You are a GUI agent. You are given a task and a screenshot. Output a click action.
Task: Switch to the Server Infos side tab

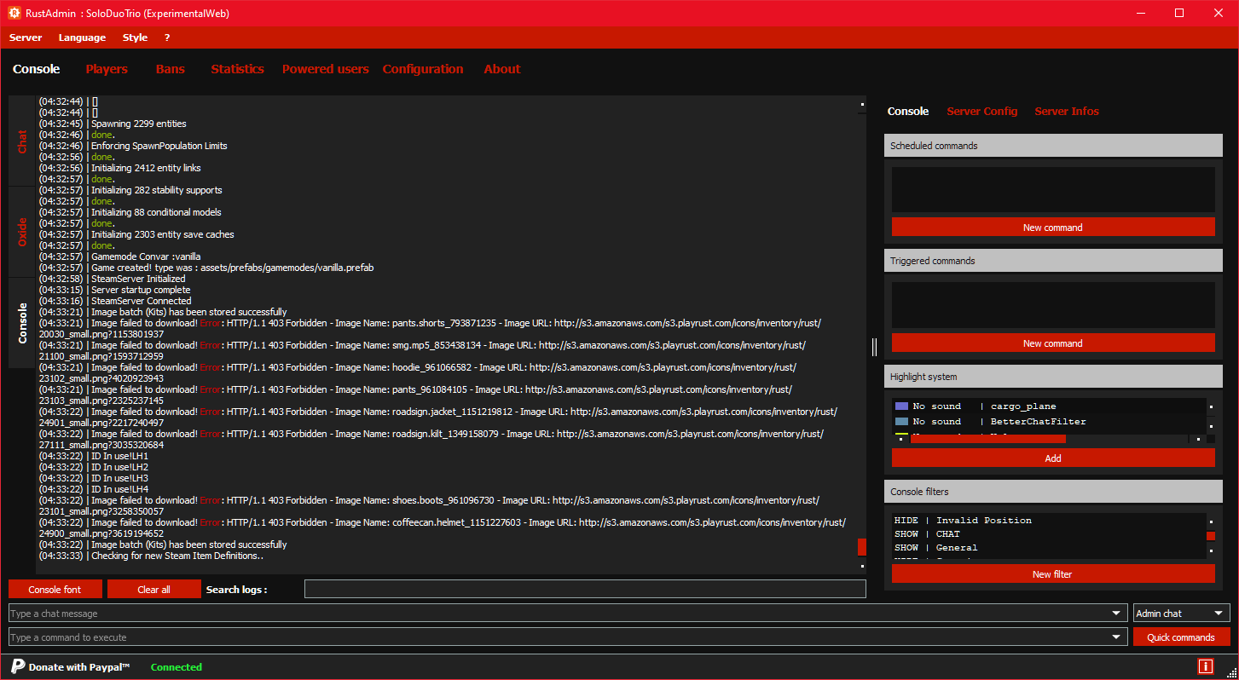(x=1067, y=112)
